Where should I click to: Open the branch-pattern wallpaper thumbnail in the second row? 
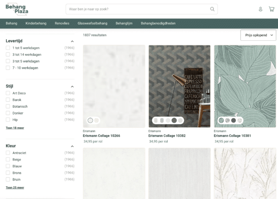245,174
